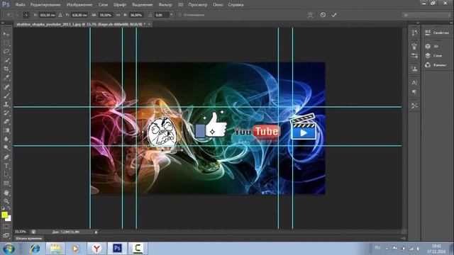Open the status bar info arrow menu
Image resolution: width=454 pixels, height=255 pixels.
96,232
